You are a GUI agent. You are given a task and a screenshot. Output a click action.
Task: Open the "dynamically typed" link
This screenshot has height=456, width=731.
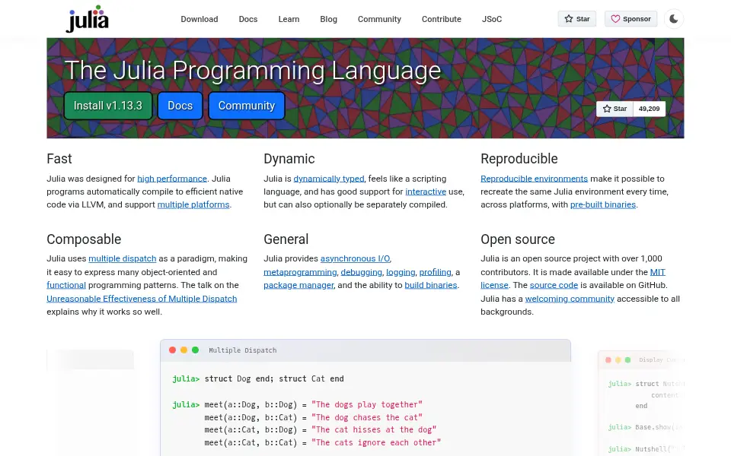click(329, 179)
